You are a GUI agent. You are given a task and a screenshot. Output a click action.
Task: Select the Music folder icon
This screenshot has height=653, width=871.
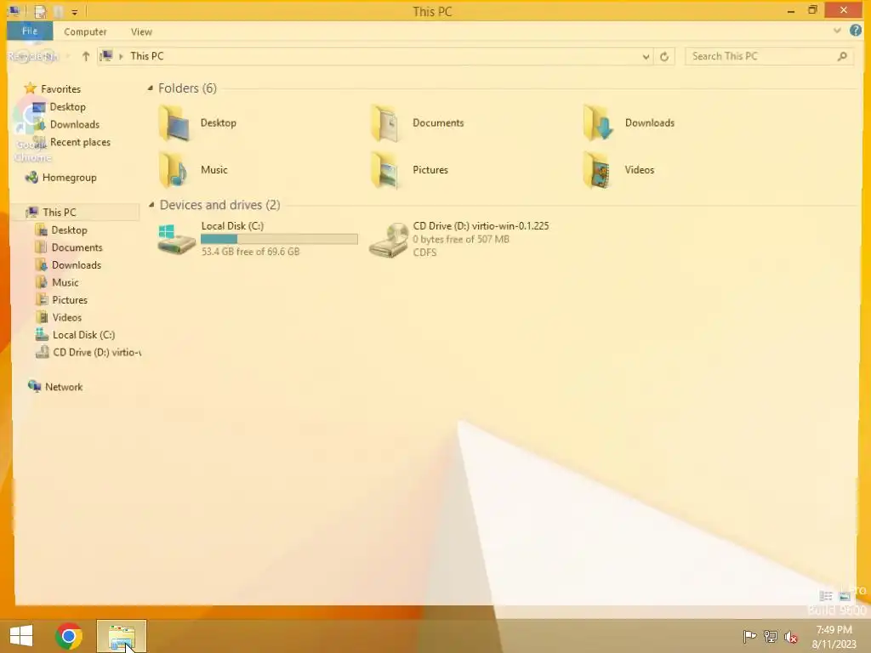point(174,170)
